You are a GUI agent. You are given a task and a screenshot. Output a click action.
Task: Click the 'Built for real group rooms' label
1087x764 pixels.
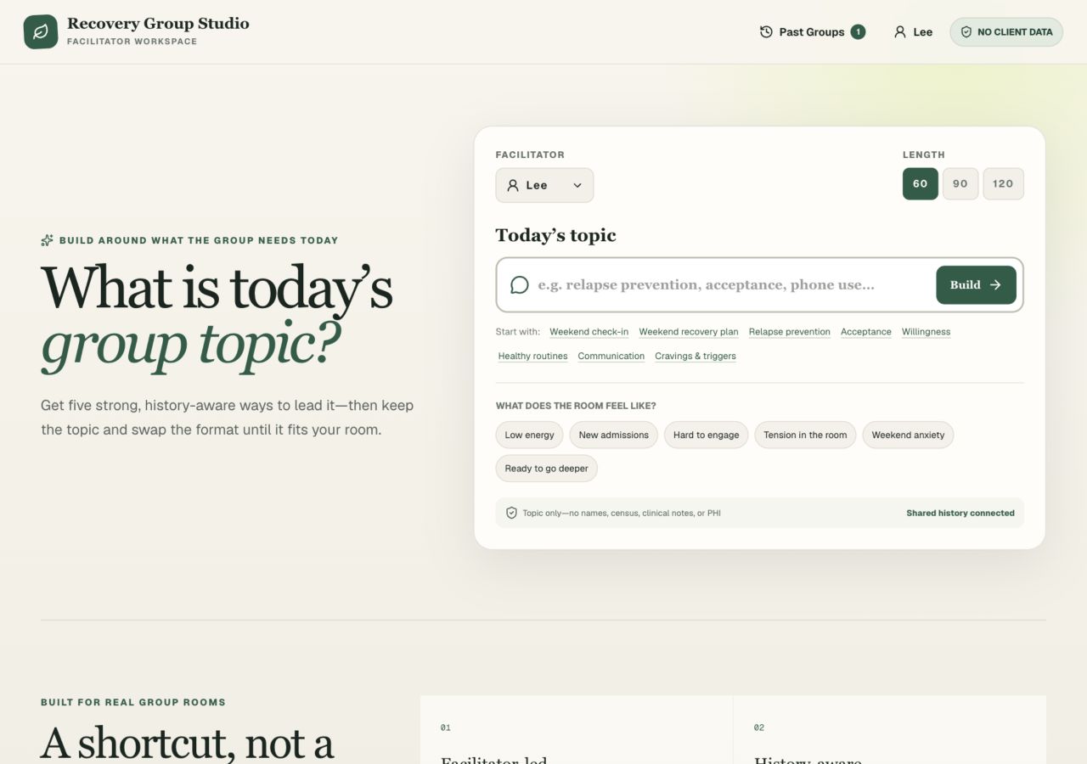[133, 702]
